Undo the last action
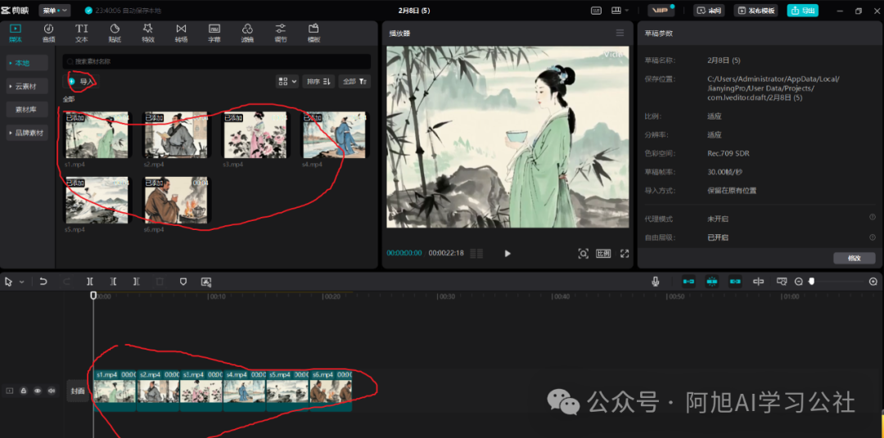Screen dimensions: 884x438 click(x=43, y=282)
